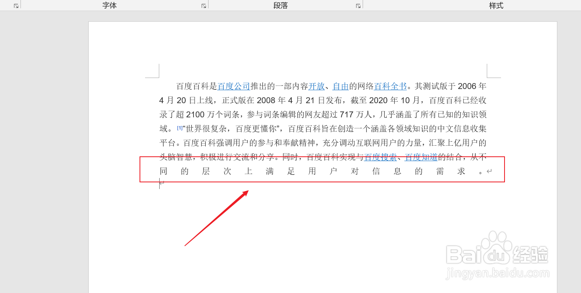This screenshot has height=293, width=581.
Task: Open the 段落 (Paragraph) dialog launcher
Action: pyautogui.click(x=358, y=6)
